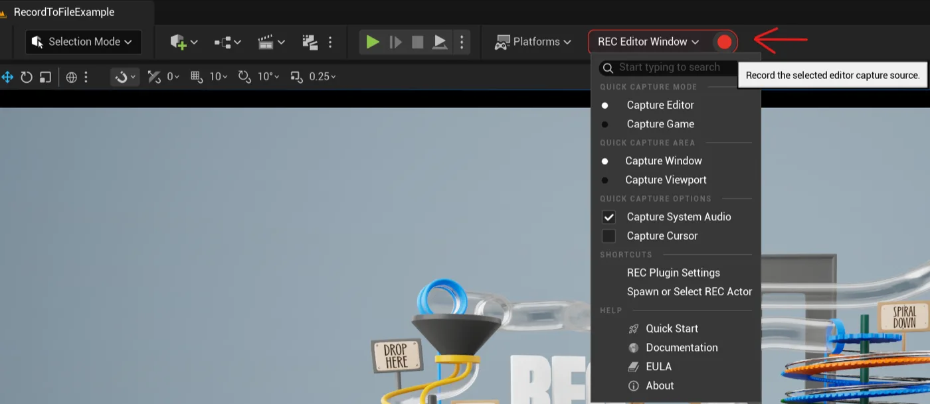The image size is (930, 404).
Task: Click the Documentation globe icon
Action: point(634,348)
